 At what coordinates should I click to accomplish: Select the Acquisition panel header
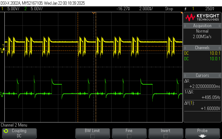pyautogui.click(x=202, y=26)
